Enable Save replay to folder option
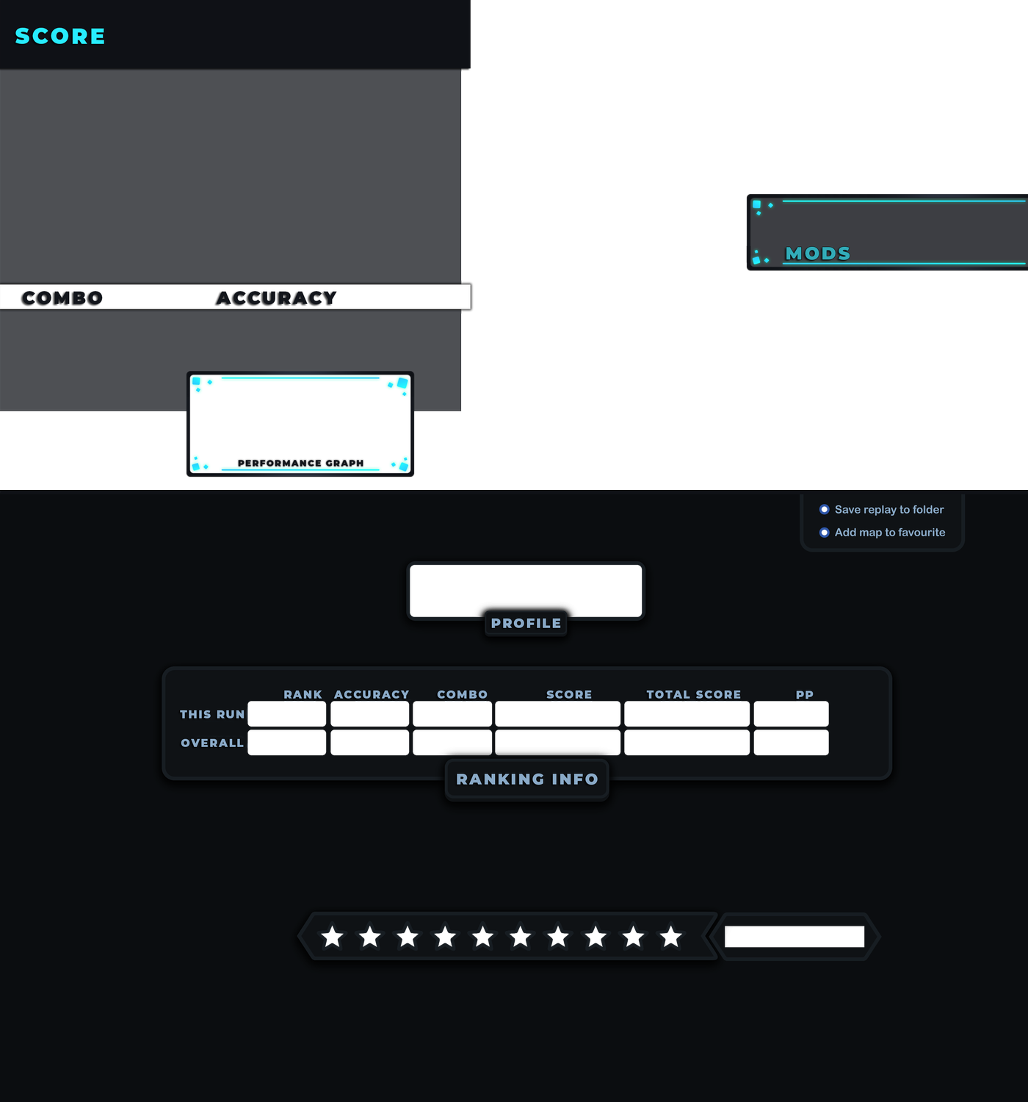Image resolution: width=1028 pixels, height=1102 pixels. click(x=825, y=509)
